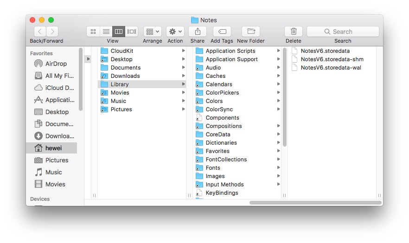Open the Compositions folder
This screenshot has height=243, width=409.
coord(237,126)
